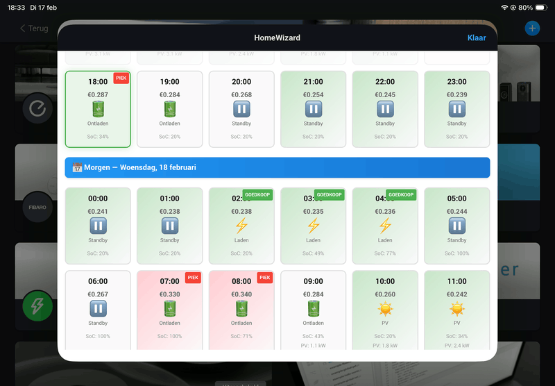This screenshot has height=386, width=555.
Task: Tap the price €0.239 at 23:00
Action: tap(457, 94)
